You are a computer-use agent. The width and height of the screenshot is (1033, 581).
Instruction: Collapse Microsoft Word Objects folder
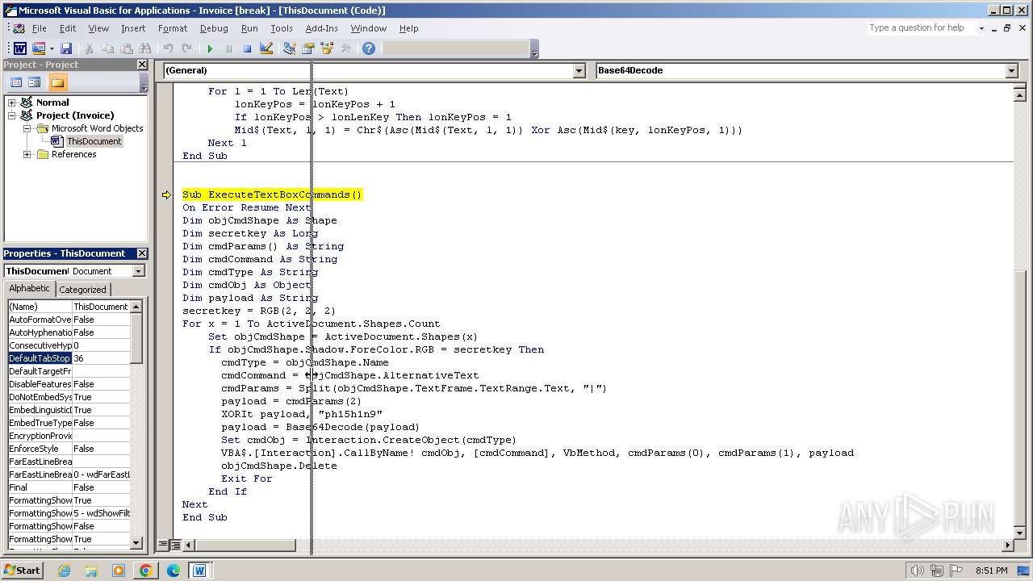tap(27, 128)
